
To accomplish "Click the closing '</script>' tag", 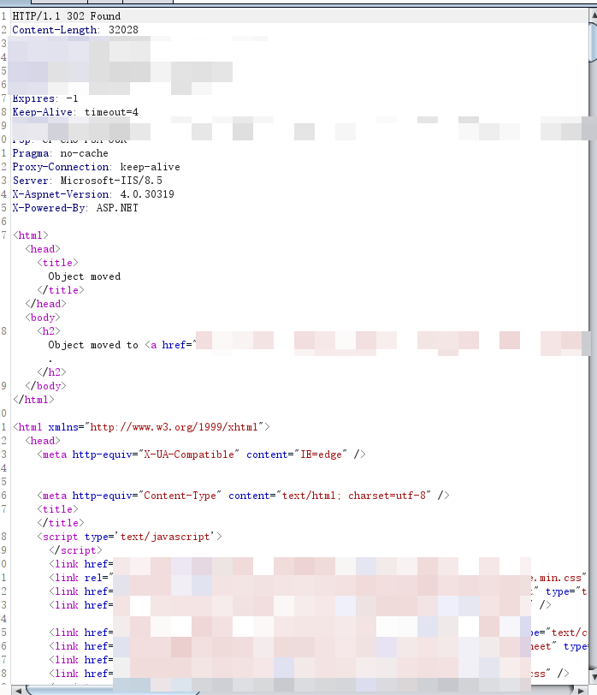I will (75, 551).
